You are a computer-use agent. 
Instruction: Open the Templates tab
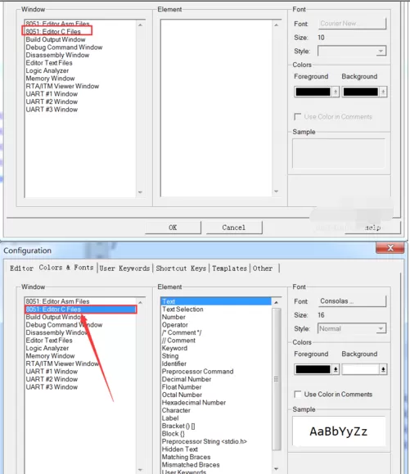[x=229, y=269]
